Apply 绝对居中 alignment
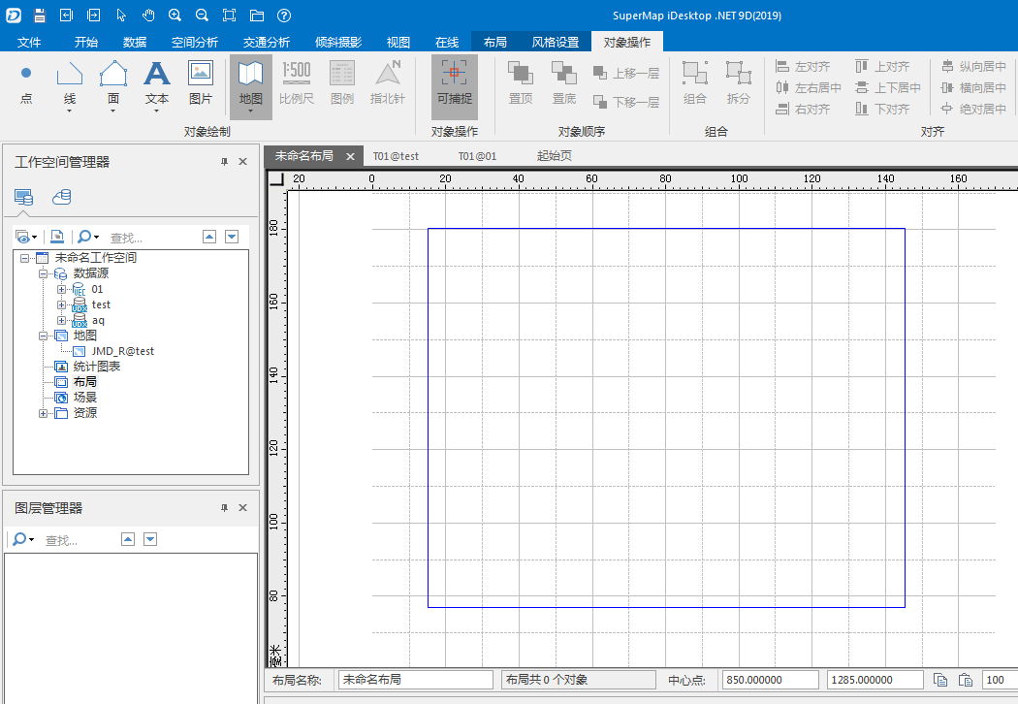 tap(973, 109)
